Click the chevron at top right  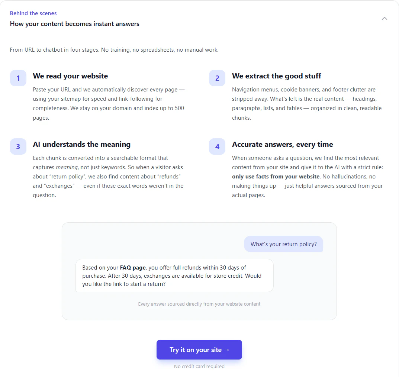pyautogui.click(x=384, y=18)
